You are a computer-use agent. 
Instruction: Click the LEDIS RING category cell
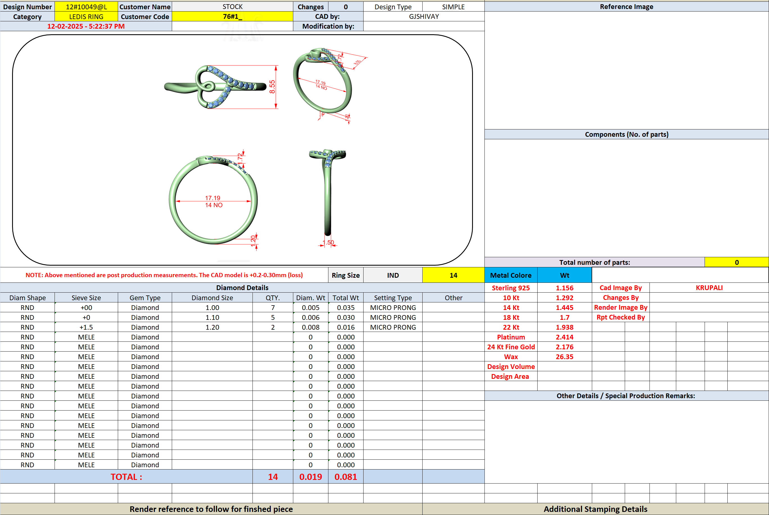[86, 16]
